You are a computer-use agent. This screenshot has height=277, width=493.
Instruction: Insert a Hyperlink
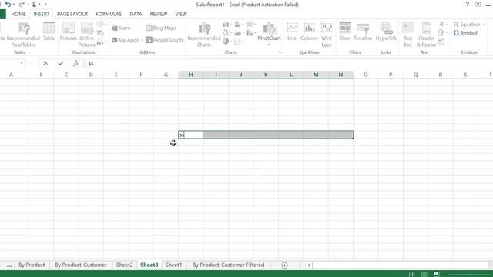click(386, 32)
